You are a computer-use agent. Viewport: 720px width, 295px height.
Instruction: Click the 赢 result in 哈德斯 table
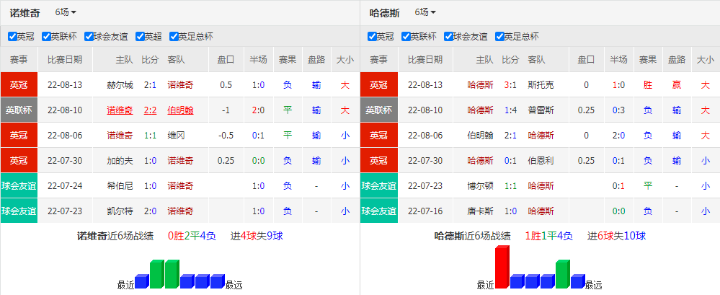pyautogui.click(x=677, y=85)
